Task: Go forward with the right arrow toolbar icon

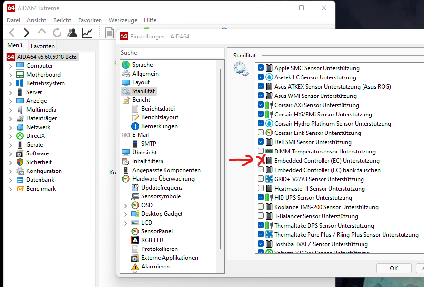Action: point(26,33)
